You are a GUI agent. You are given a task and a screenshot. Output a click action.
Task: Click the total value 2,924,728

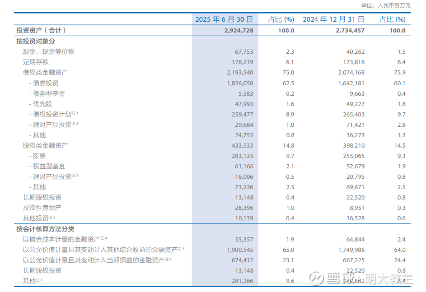tap(239, 31)
